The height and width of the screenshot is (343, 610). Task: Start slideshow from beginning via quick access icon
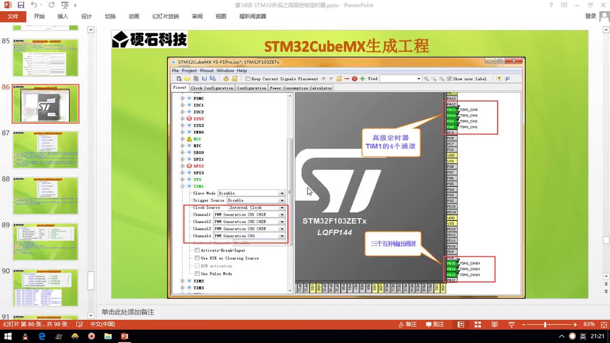[x=65, y=5]
